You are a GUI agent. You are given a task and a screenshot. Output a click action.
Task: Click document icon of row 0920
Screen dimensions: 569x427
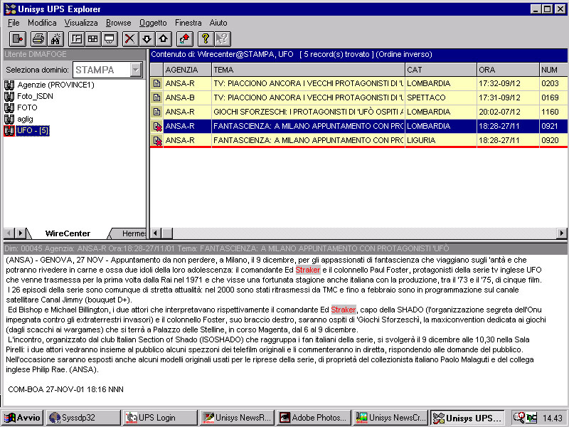pos(156,140)
